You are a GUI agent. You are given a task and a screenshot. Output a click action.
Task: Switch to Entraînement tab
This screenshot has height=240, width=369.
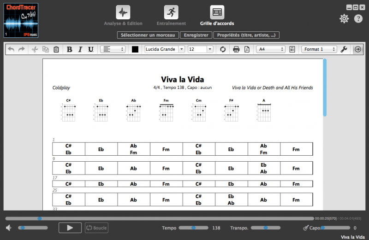[x=171, y=16]
